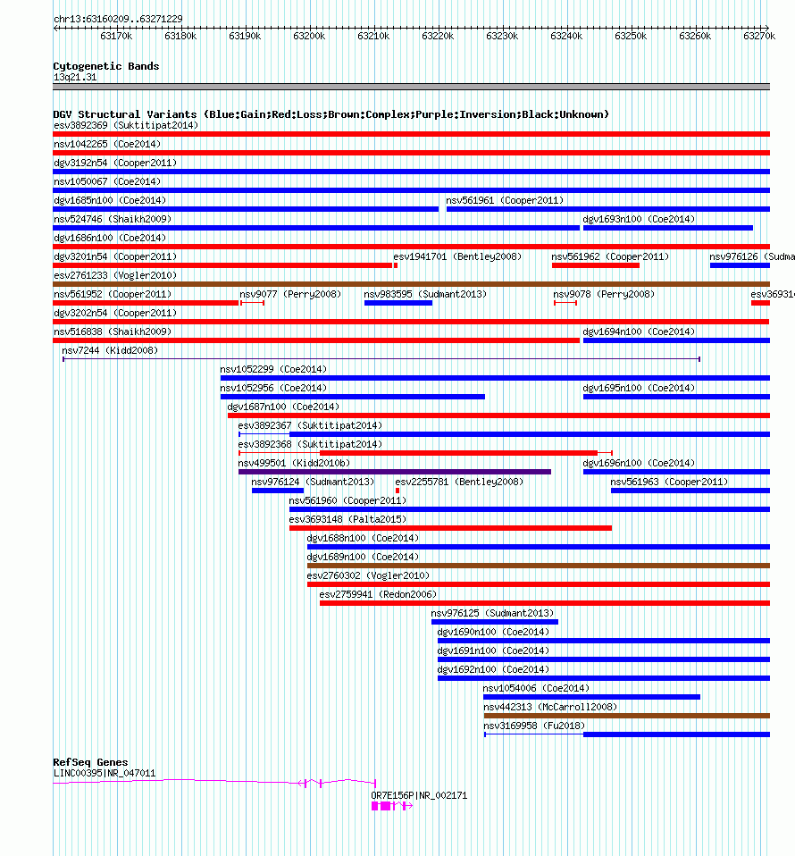Screen dimensions: 795x856
Task: Open dgv1687n100 (Coe2014) variant
Action: click(283, 407)
